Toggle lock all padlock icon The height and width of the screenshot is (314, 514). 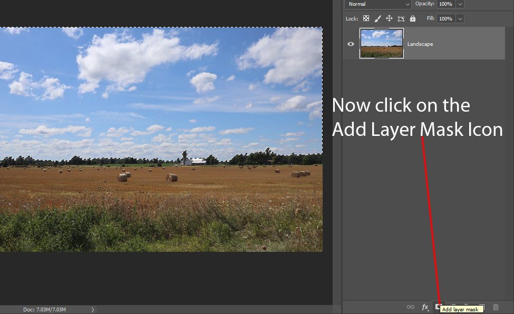(412, 18)
